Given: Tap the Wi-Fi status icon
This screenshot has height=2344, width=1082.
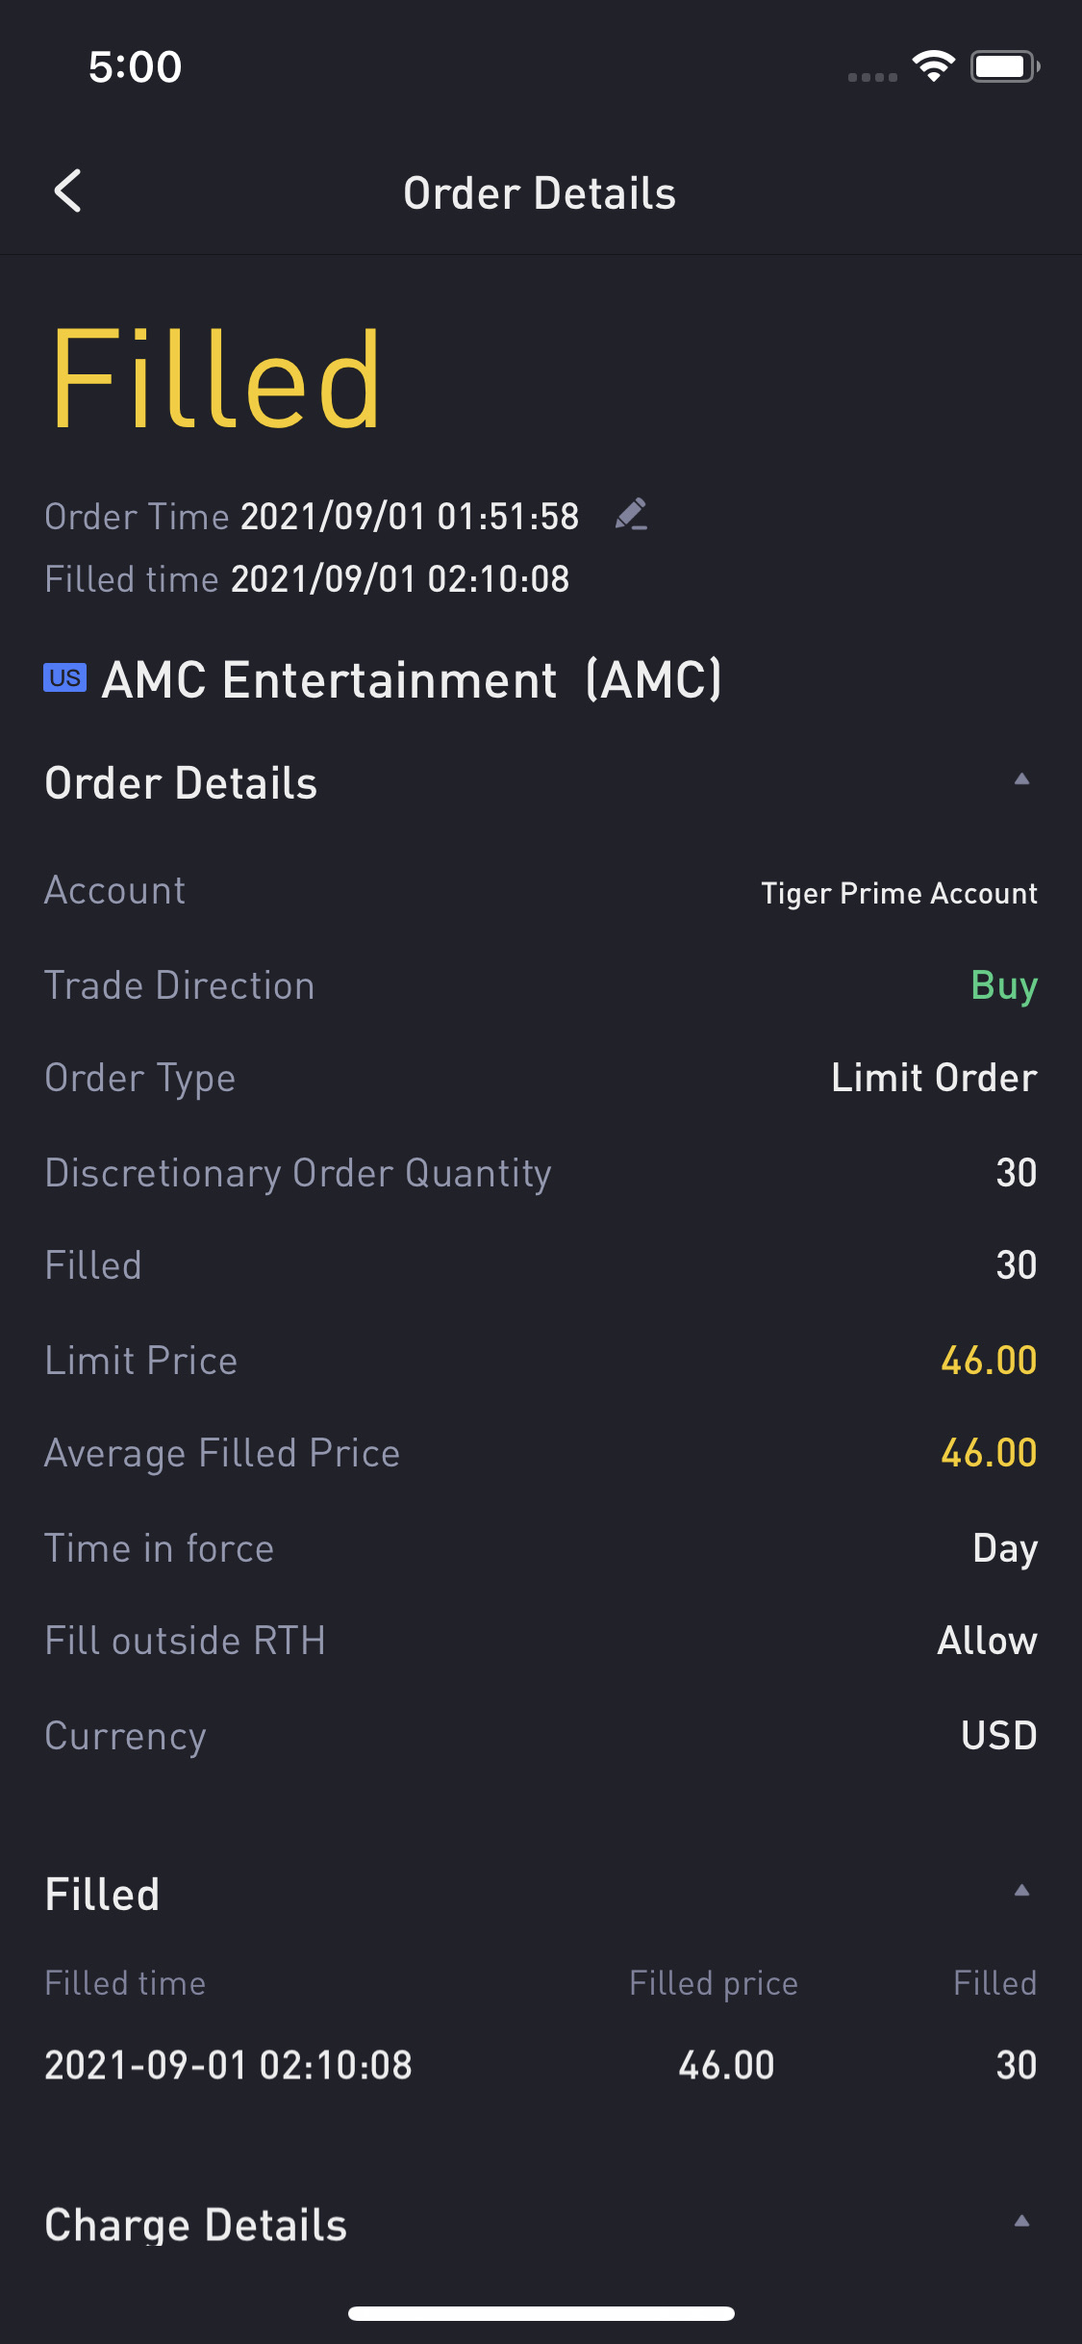Looking at the screenshot, I should 933,66.
